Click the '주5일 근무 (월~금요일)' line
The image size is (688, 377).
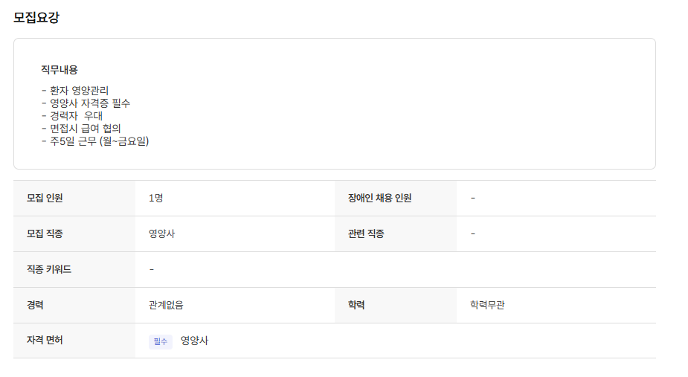[x=95, y=141]
